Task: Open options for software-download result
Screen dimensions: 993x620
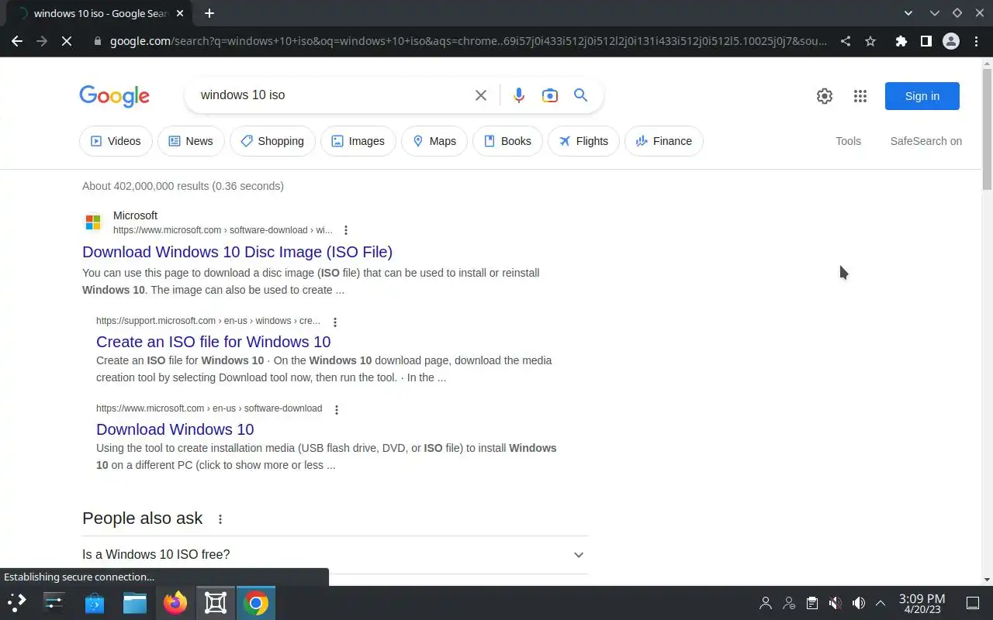Action: tap(337, 409)
